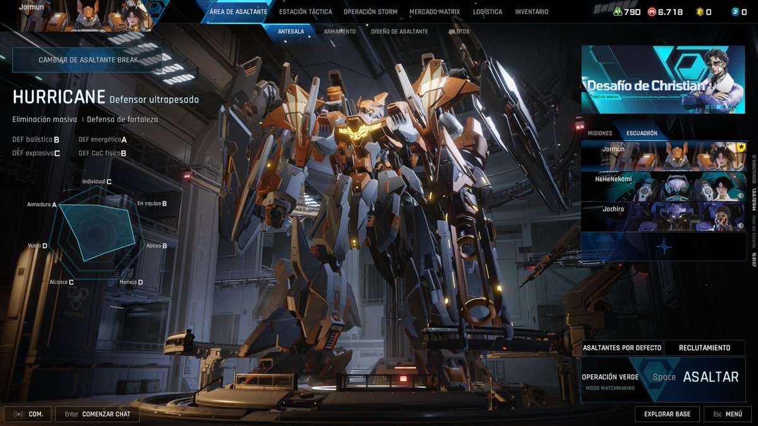Viewport: 758px width, 426px height.
Task: Click the Individual C radar label
Action: tap(97, 182)
